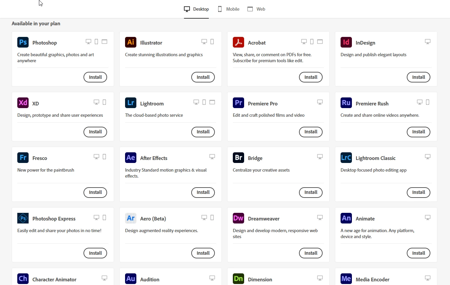Click the Premiere Pro title text

pyautogui.click(x=263, y=103)
